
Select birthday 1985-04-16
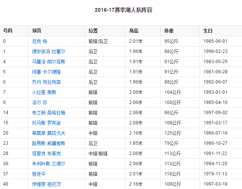tap(215, 102)
